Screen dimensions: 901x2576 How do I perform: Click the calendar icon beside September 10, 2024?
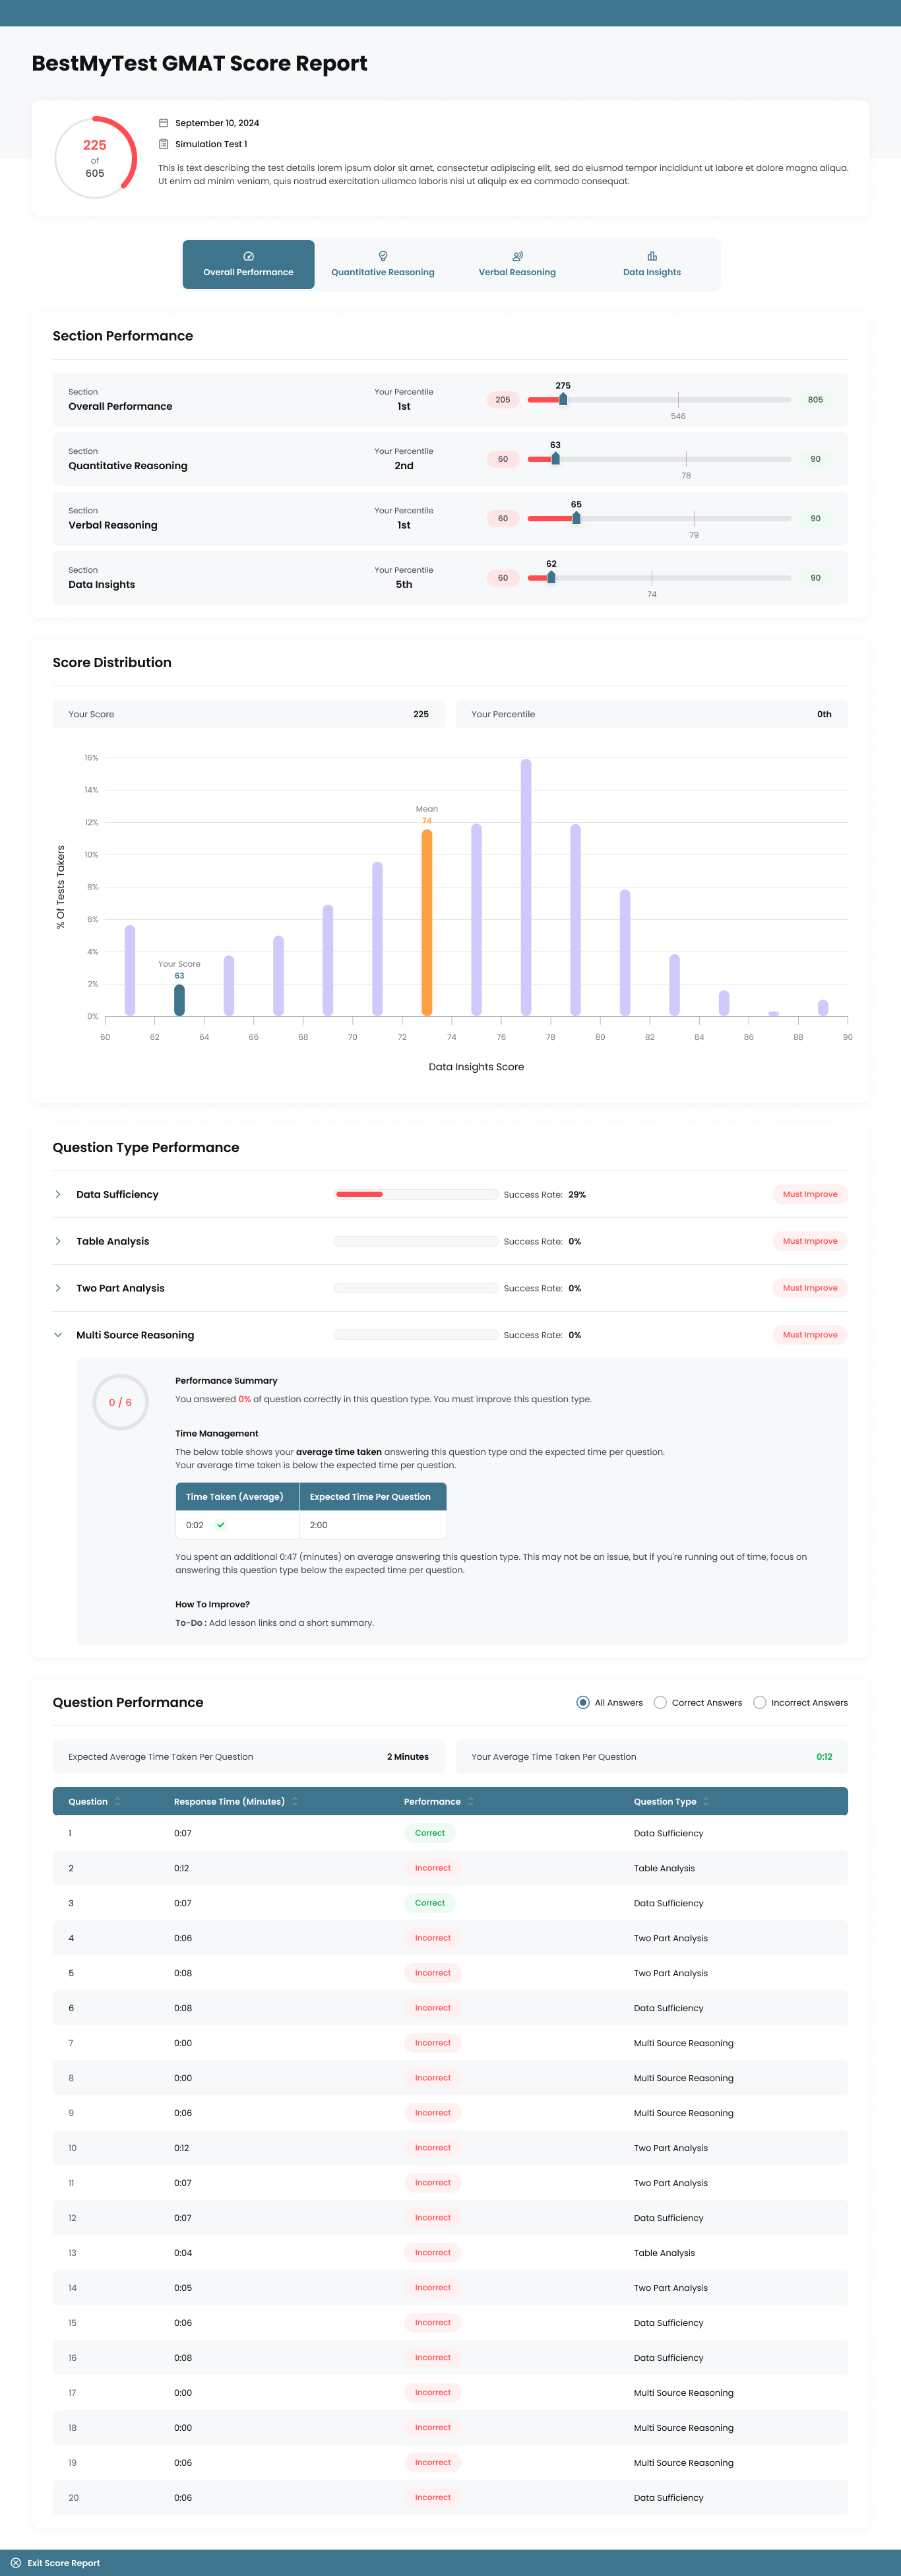(164, 123)
